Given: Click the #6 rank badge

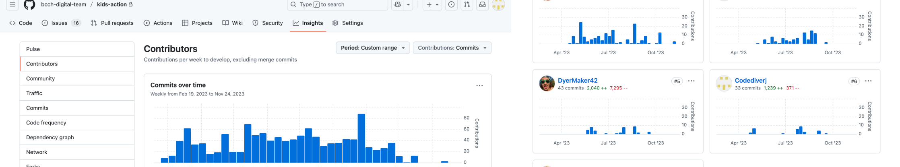Looking at the screenshot, I should pyautogui.click(x=854, y=81).
